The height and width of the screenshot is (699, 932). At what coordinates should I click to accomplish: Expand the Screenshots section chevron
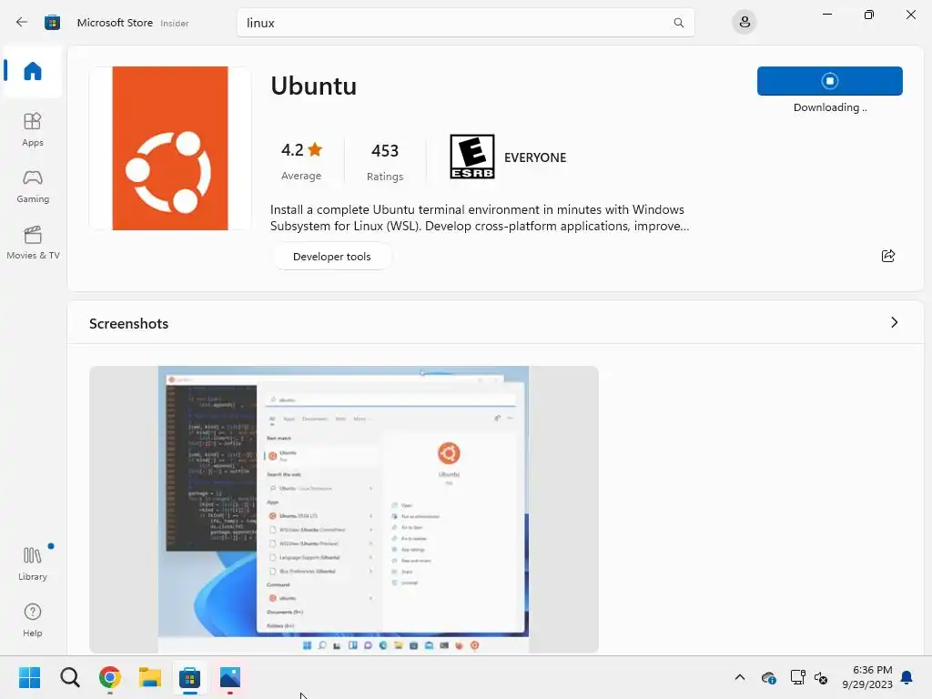click(x=894, y=322)
